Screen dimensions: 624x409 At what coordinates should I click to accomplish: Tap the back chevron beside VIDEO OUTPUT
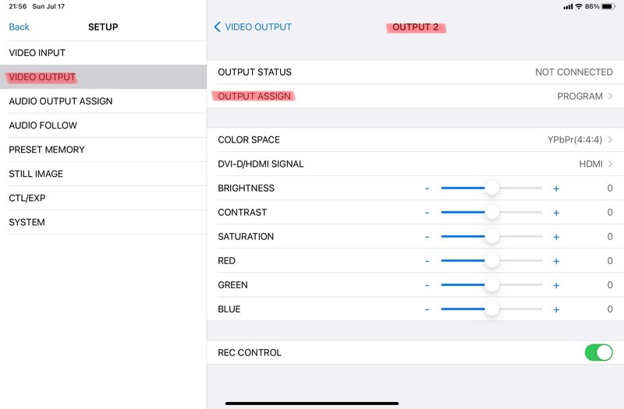click(x=217, y=27)
